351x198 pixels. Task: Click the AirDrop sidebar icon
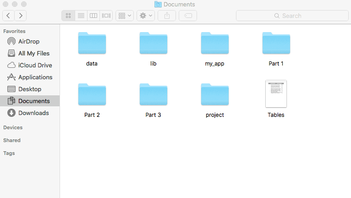point(11,41)
